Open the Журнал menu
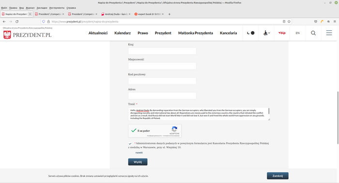The height and width of the screenshot is (183, 339). (x=30, y=8)
